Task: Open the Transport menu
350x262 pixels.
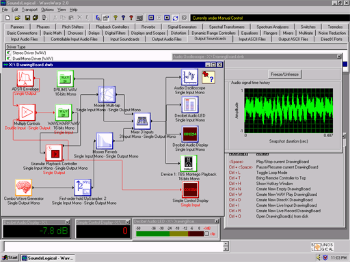Action: pos(29,10)
